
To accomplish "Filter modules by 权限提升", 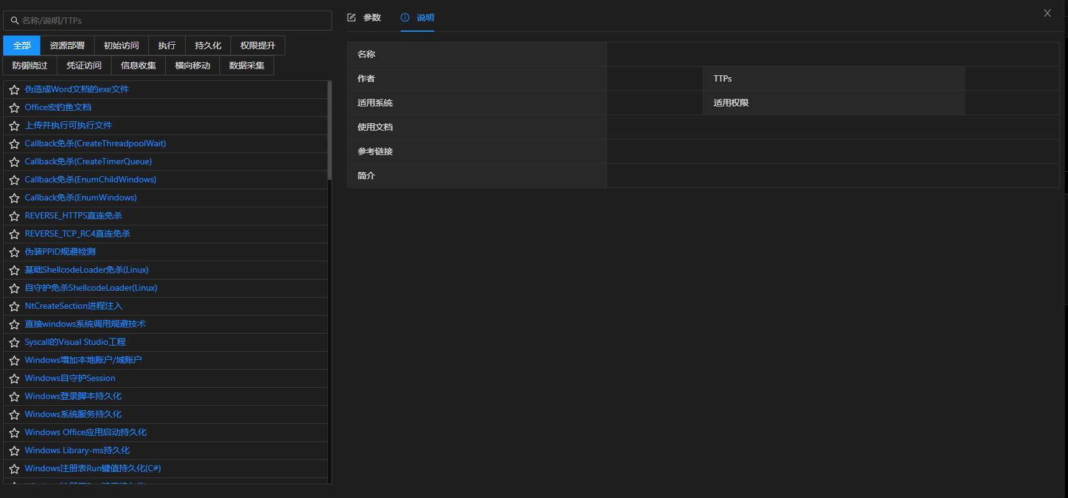I will coord(258,45).
